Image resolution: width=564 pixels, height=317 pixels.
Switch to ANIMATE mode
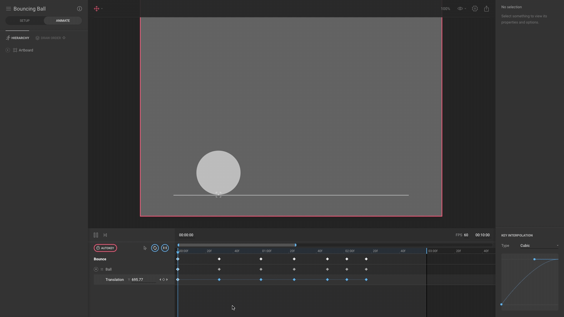63,21
